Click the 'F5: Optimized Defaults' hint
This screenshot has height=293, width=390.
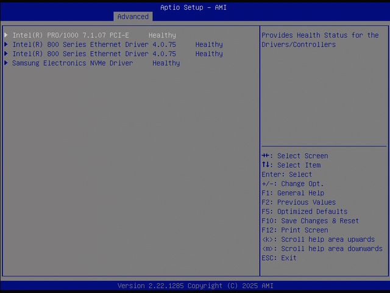tap(305, 212)
